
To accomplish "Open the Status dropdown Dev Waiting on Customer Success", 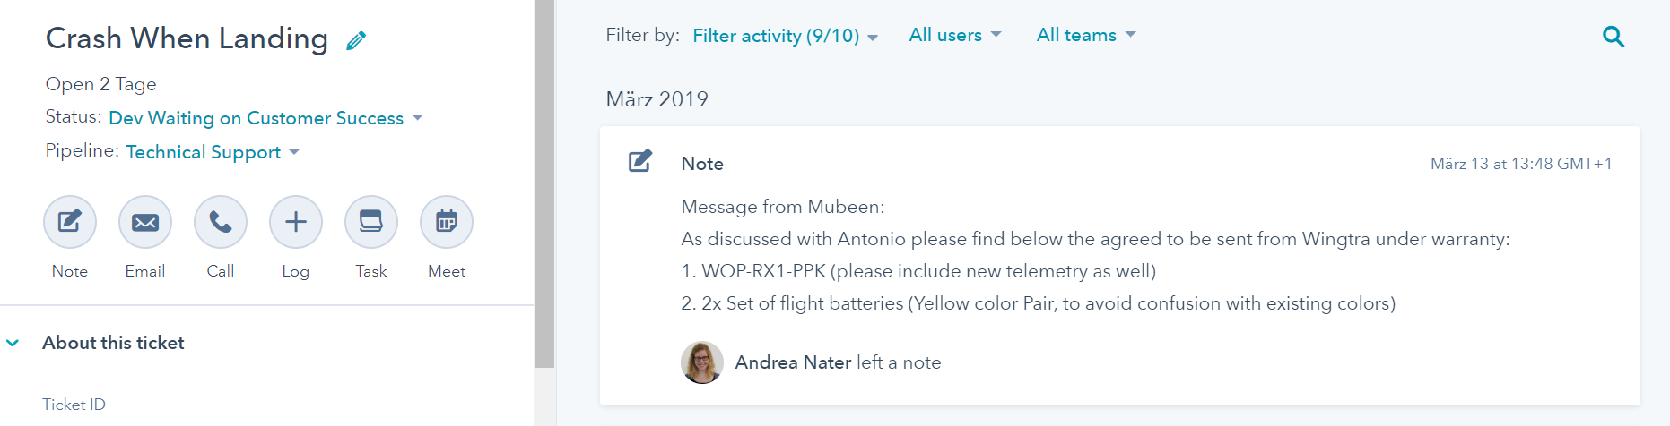I will tap(265, 118).
